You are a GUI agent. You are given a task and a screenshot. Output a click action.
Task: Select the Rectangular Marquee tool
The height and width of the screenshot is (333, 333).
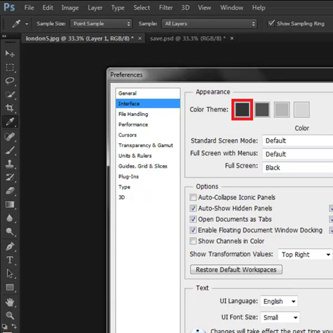click(x=10, y=67)
